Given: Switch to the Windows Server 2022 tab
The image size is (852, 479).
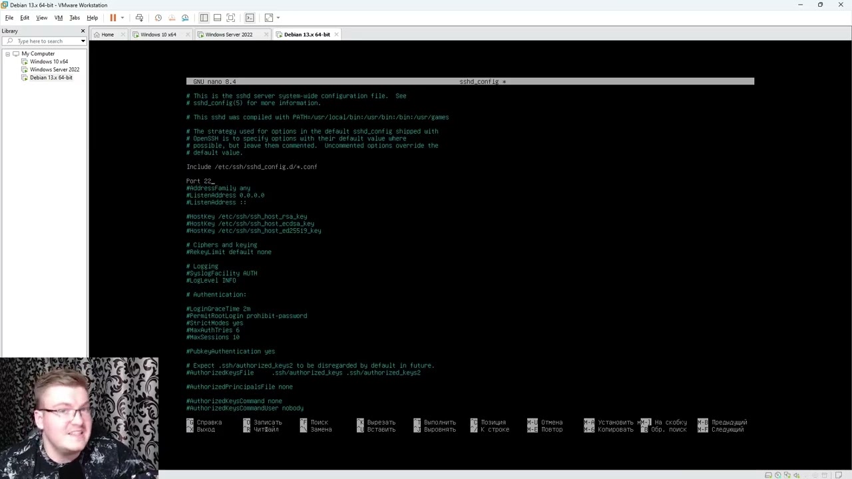Looking at the screenshot, I should (229, 35).
